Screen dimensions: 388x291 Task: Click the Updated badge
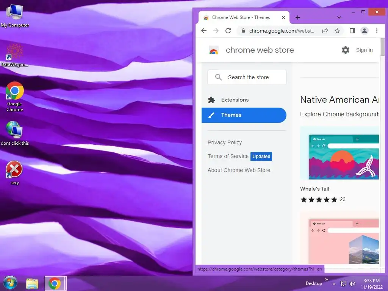point(261,156)
